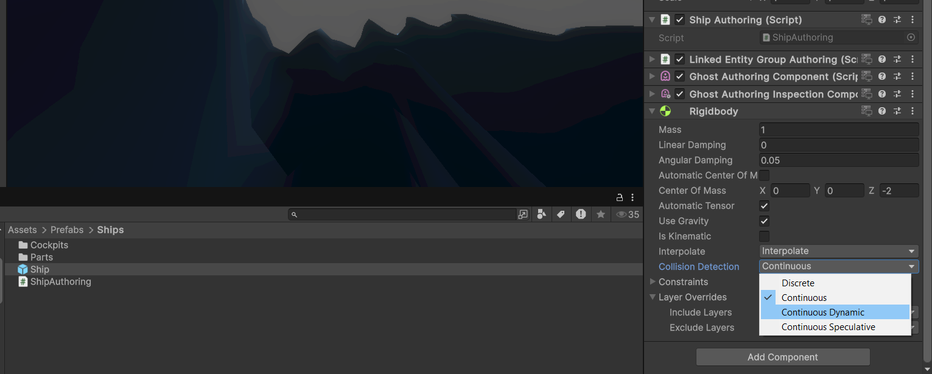Expand the Constraints section

652,281
